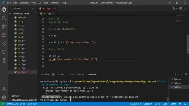The image size is (189, 106).
Task: Click the tut13.py breadcrumb item
Action: pos(47,14)
